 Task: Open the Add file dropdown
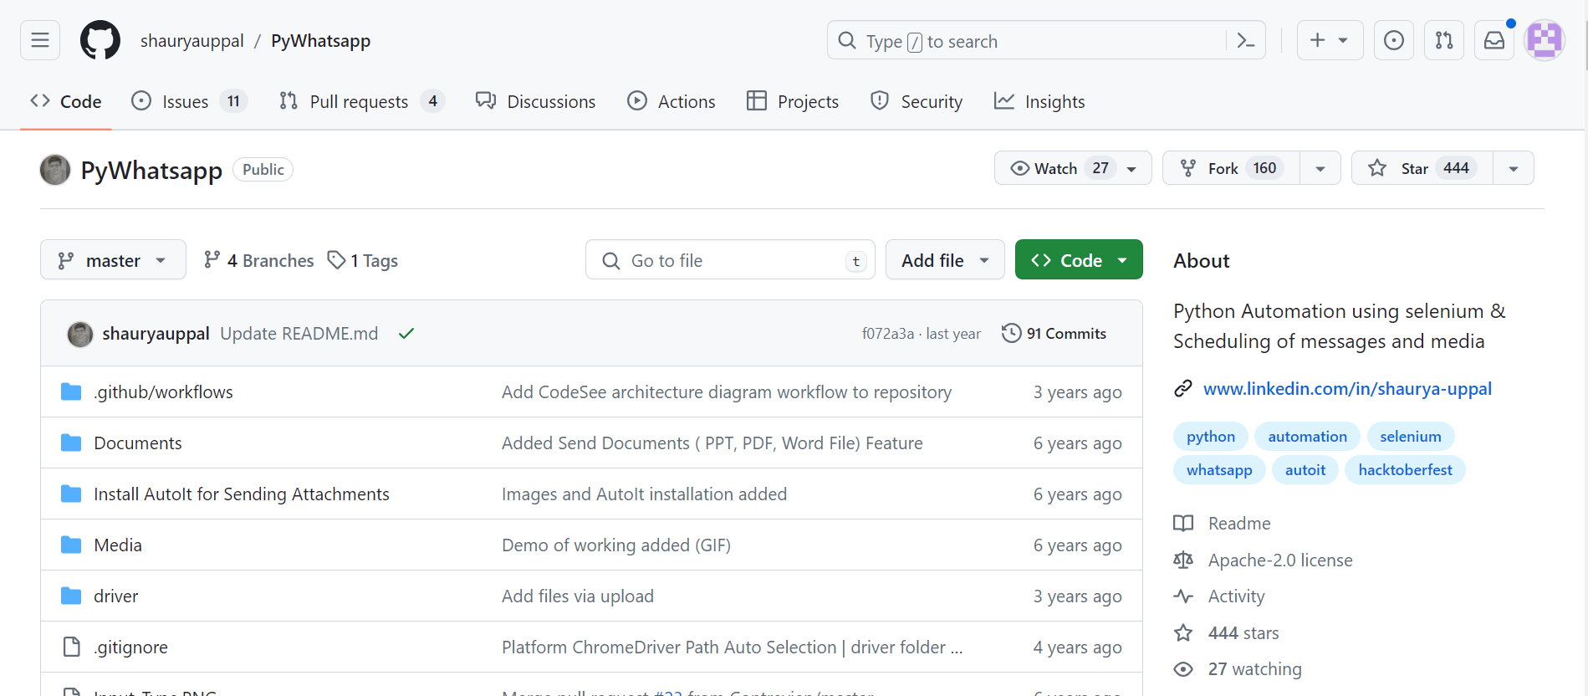(944, 260)
